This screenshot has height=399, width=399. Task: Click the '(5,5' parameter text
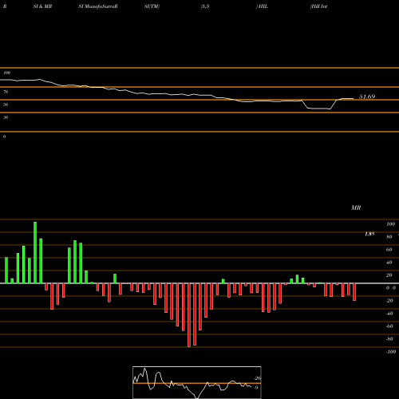click(205, 6)
